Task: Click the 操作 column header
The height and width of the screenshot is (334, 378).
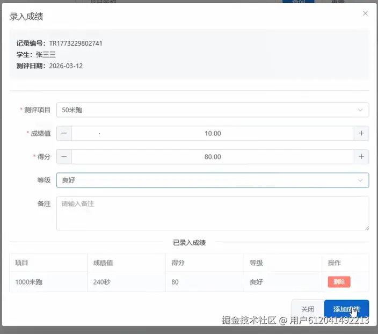Action: [x=345, y=263]
